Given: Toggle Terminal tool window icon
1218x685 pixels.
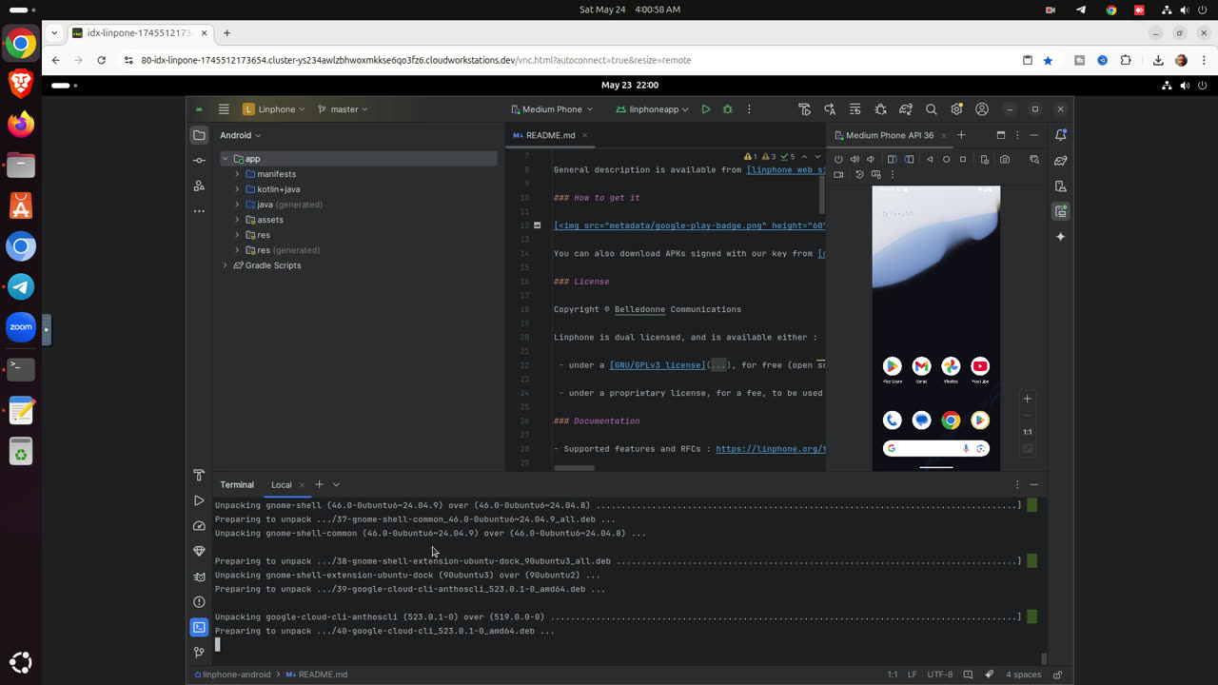Looking at the screenshot, I should [x=199, y=627].
